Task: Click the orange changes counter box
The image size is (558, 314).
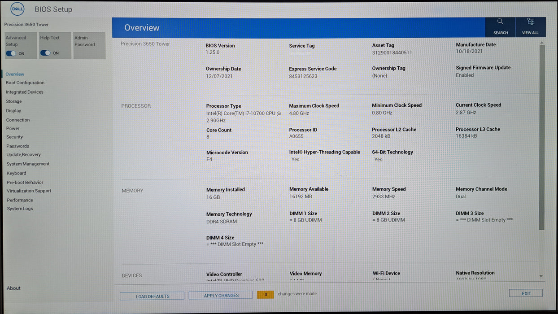Action: tap(266, 295)
